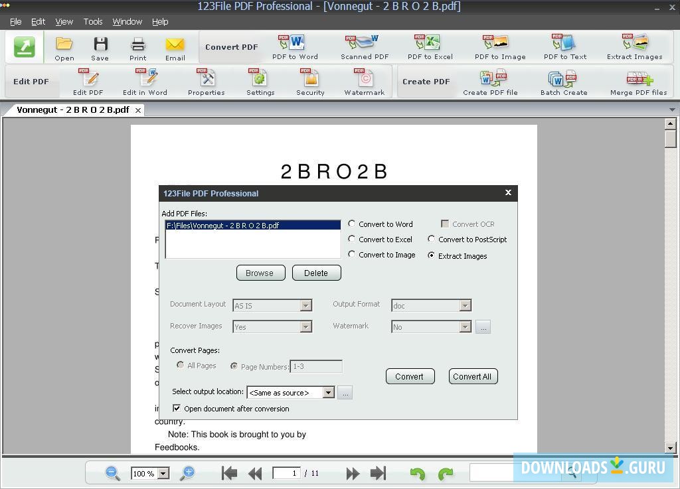
Task: Uncheck Open document after conversion
Action: 177,408
